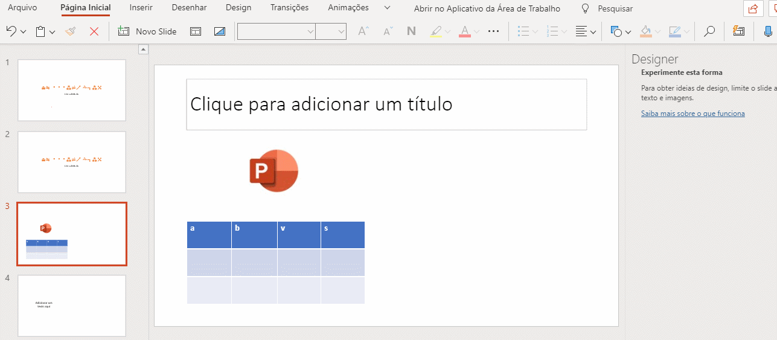The image size is (777, 340).
Task: Open the Inserir tab
Action: 141,8
